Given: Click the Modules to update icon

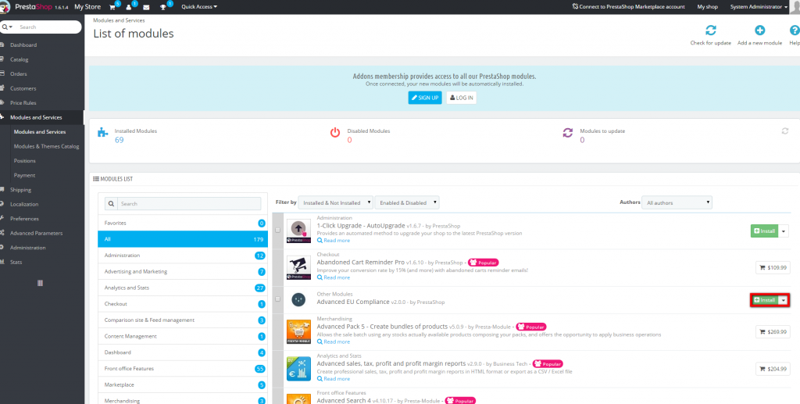Looking at the screenshot, I should [568, 133].
